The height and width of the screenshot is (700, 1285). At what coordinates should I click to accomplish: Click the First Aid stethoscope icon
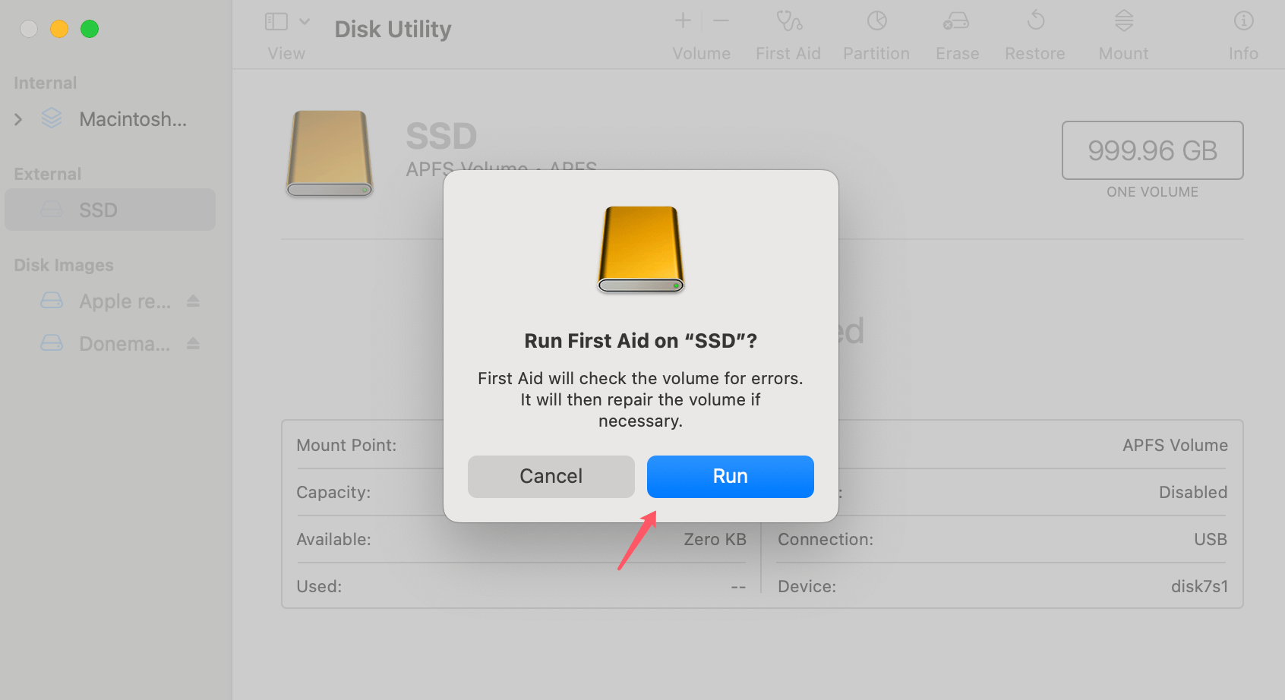(x=788, y=21)
